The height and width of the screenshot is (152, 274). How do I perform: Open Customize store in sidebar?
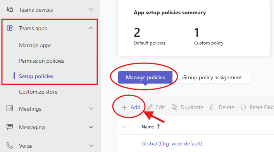(38, 92)
